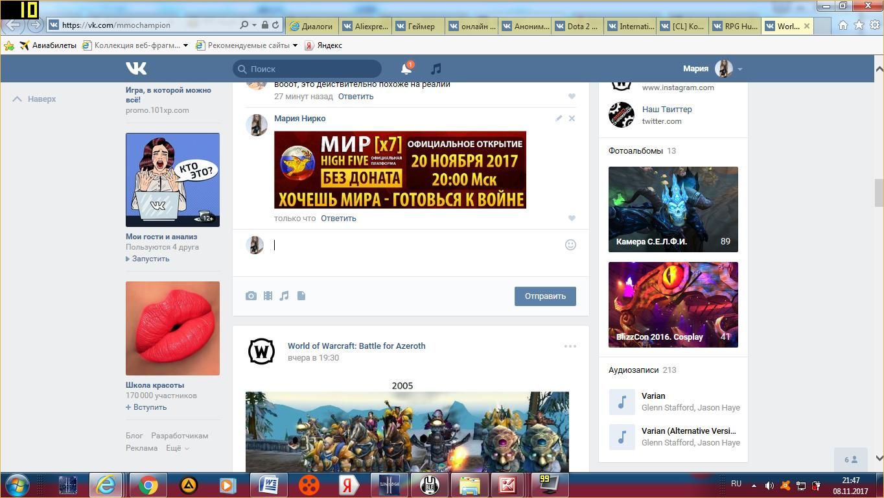Delete Мария Нирко's comment with the X

coord(572,118)
